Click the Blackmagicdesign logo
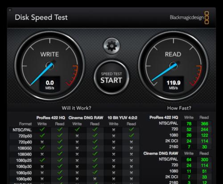The height and width of the screenshot is (184, 223). 190,17
